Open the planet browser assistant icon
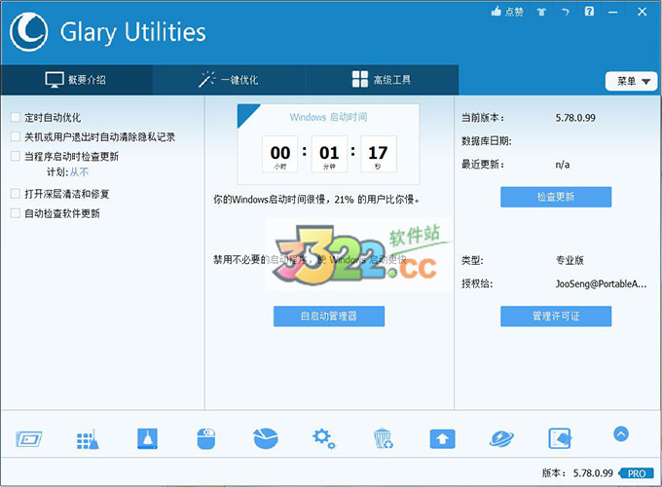Viewport: 662px width, 487px height. [501, 439]
